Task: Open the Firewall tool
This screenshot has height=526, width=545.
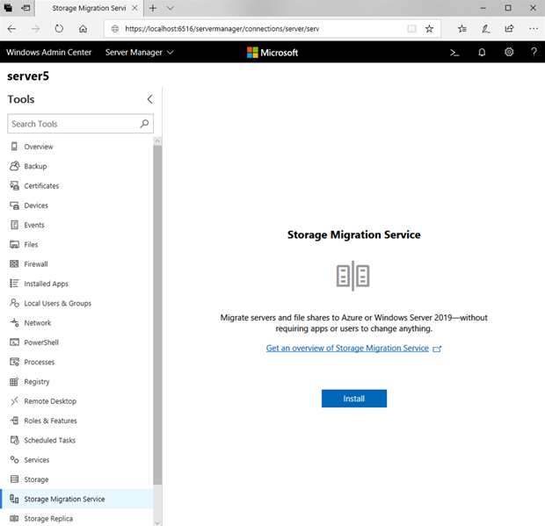Action: pyautogui.click(x=76, y=264)
